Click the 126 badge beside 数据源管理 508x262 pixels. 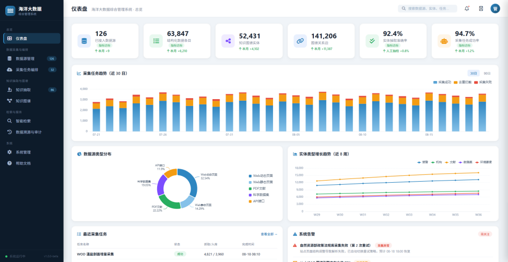(52, 58)
